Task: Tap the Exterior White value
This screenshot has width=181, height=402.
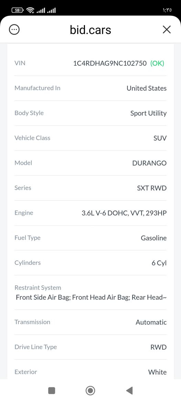Action: tap(157, 372)
